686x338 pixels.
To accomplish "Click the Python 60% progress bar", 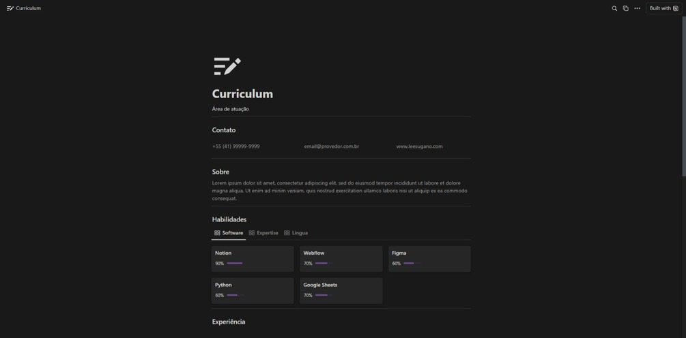I will coord(235,295).
